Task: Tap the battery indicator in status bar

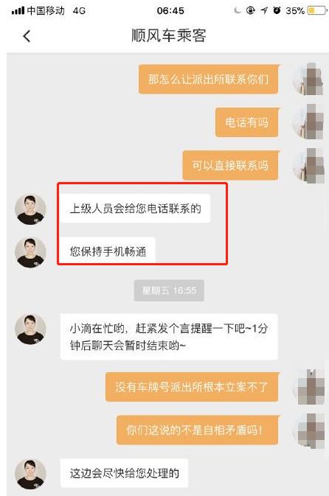Action: pos(317,11)
